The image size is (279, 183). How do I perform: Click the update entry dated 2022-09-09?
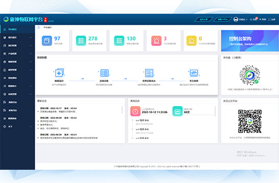(x=58, y=118)
